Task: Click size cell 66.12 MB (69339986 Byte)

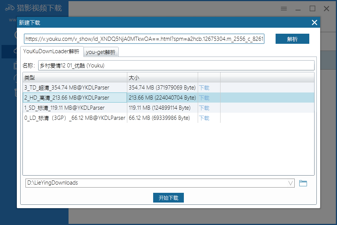Action: coord(162,118)
